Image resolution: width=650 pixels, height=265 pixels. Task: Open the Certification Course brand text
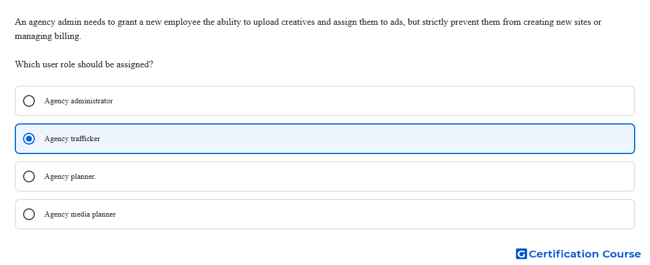584,254
